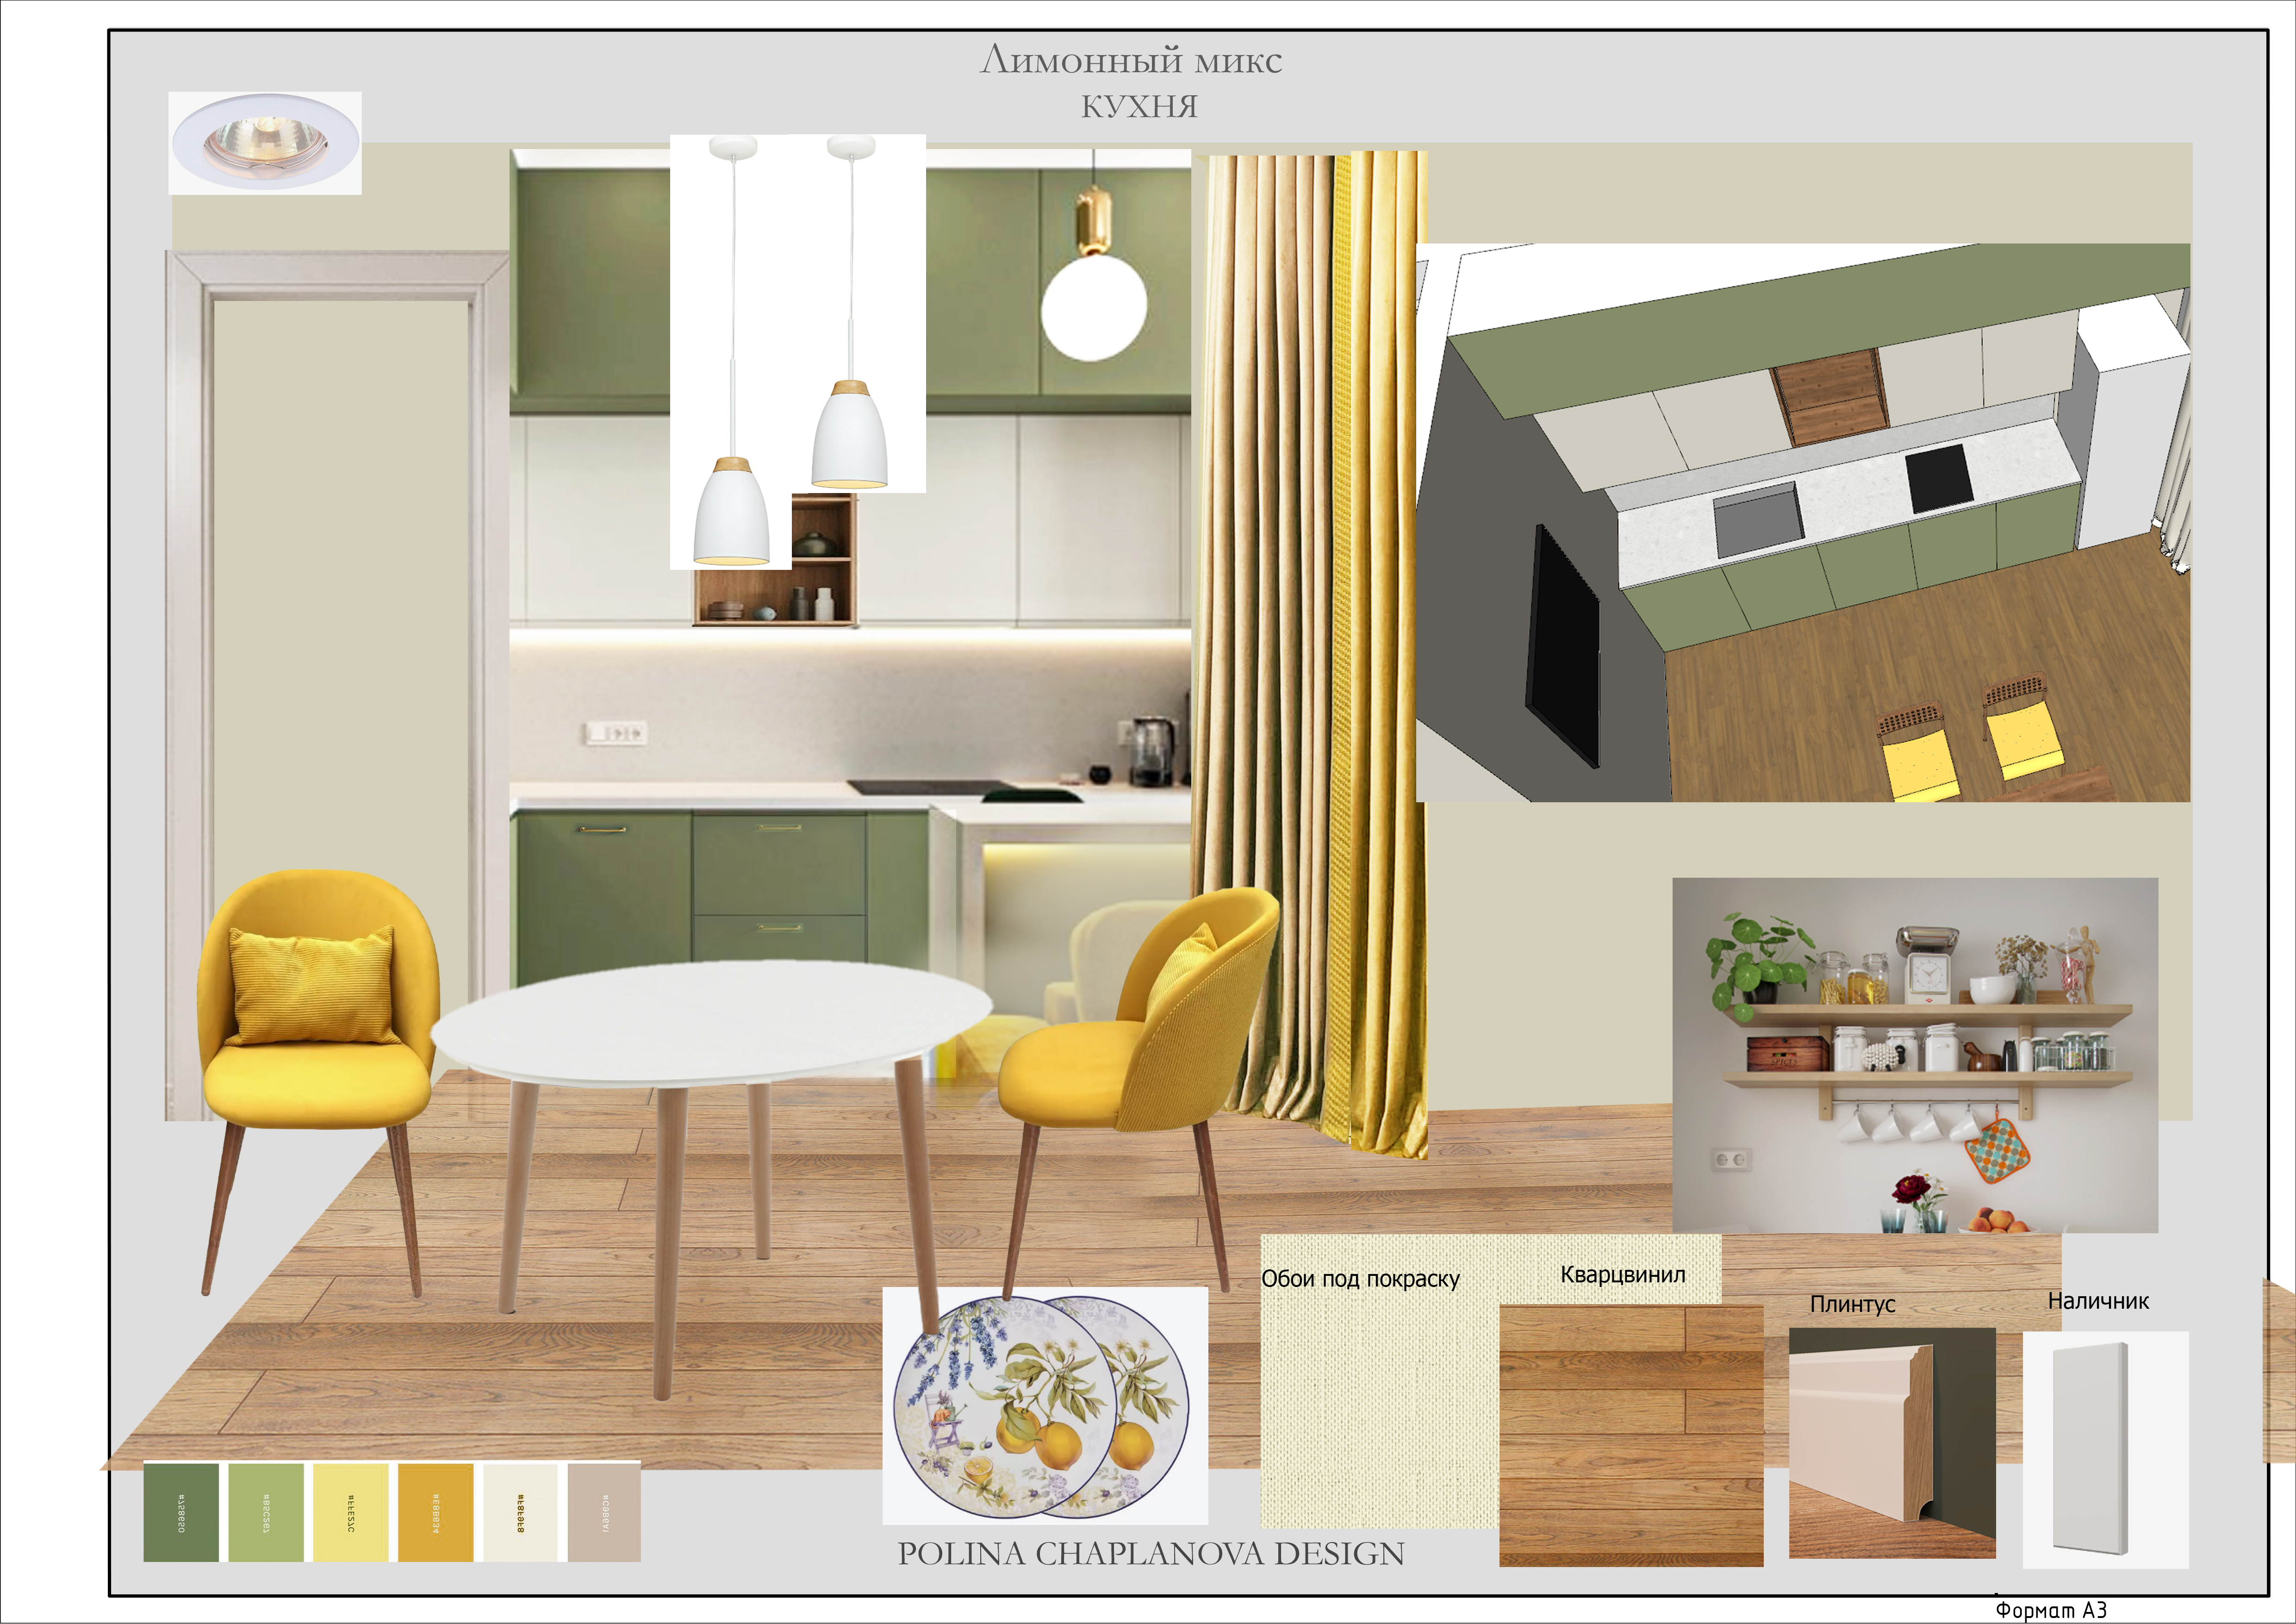Pick the beige taupe color swatch
This screenshot has height=1624, width=2296.
coord(604,1512)
